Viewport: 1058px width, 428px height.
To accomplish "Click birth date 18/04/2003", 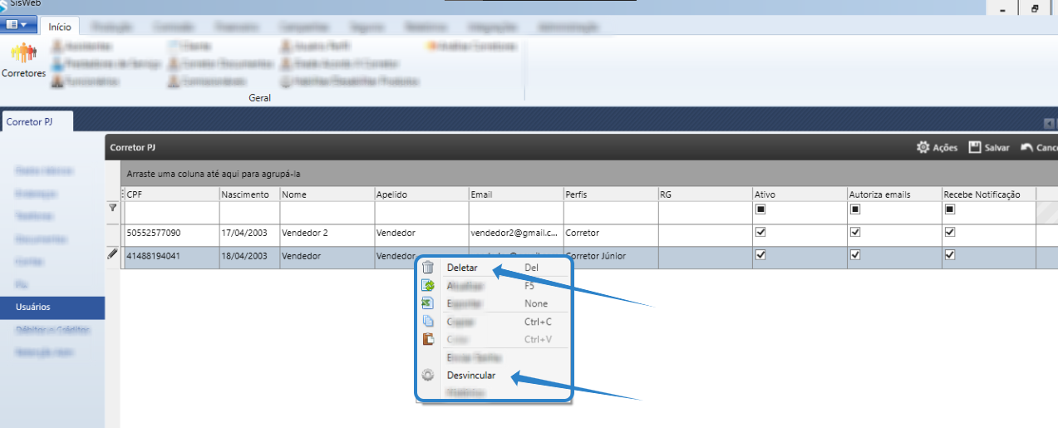I will tap(249, 258).
